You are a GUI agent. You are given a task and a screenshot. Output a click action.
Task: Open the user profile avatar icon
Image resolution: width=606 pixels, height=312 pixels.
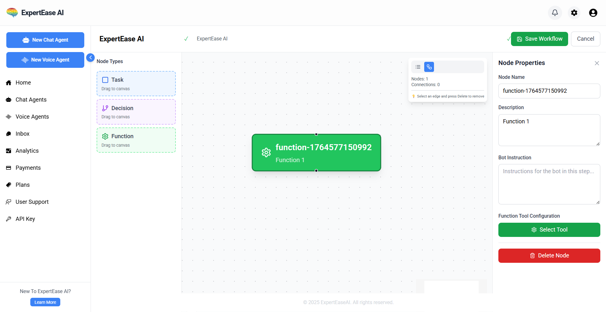(x=593, y=13)
